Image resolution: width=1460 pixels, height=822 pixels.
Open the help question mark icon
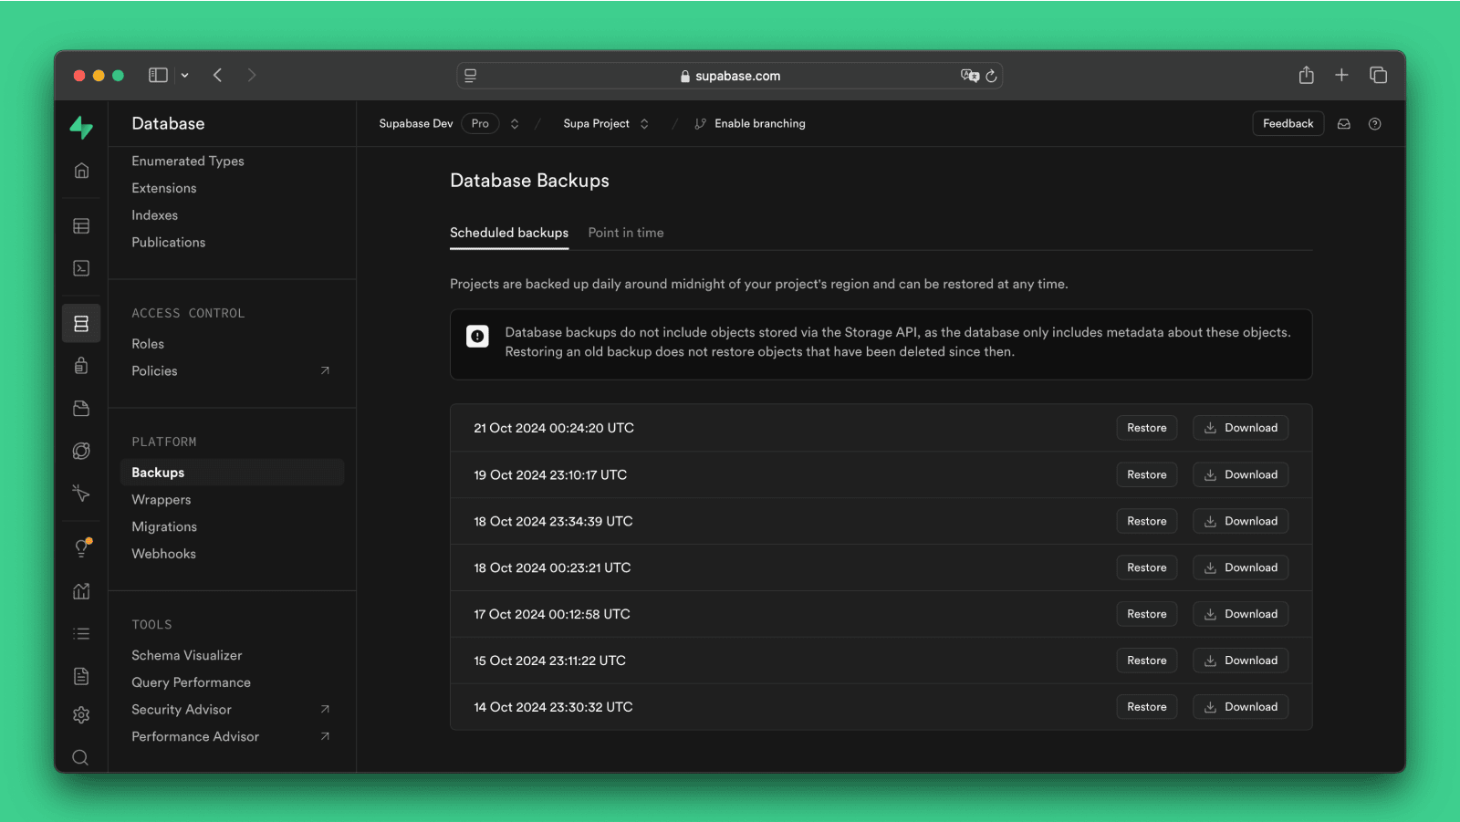(x=1374, y=124)
